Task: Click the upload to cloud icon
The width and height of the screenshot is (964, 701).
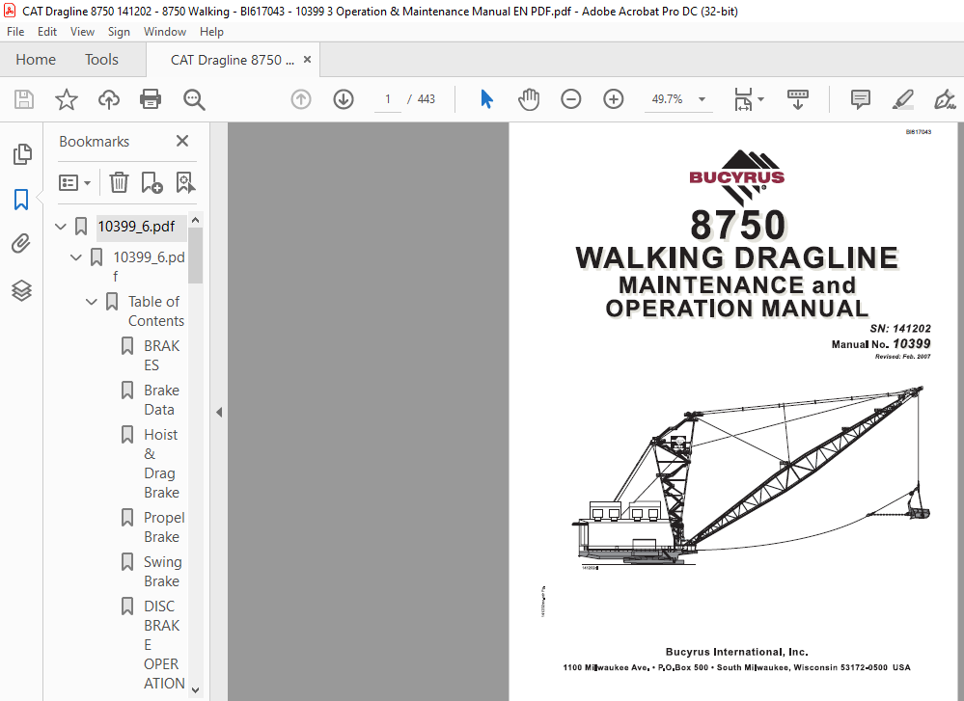Action: click(x=109, y=99)
